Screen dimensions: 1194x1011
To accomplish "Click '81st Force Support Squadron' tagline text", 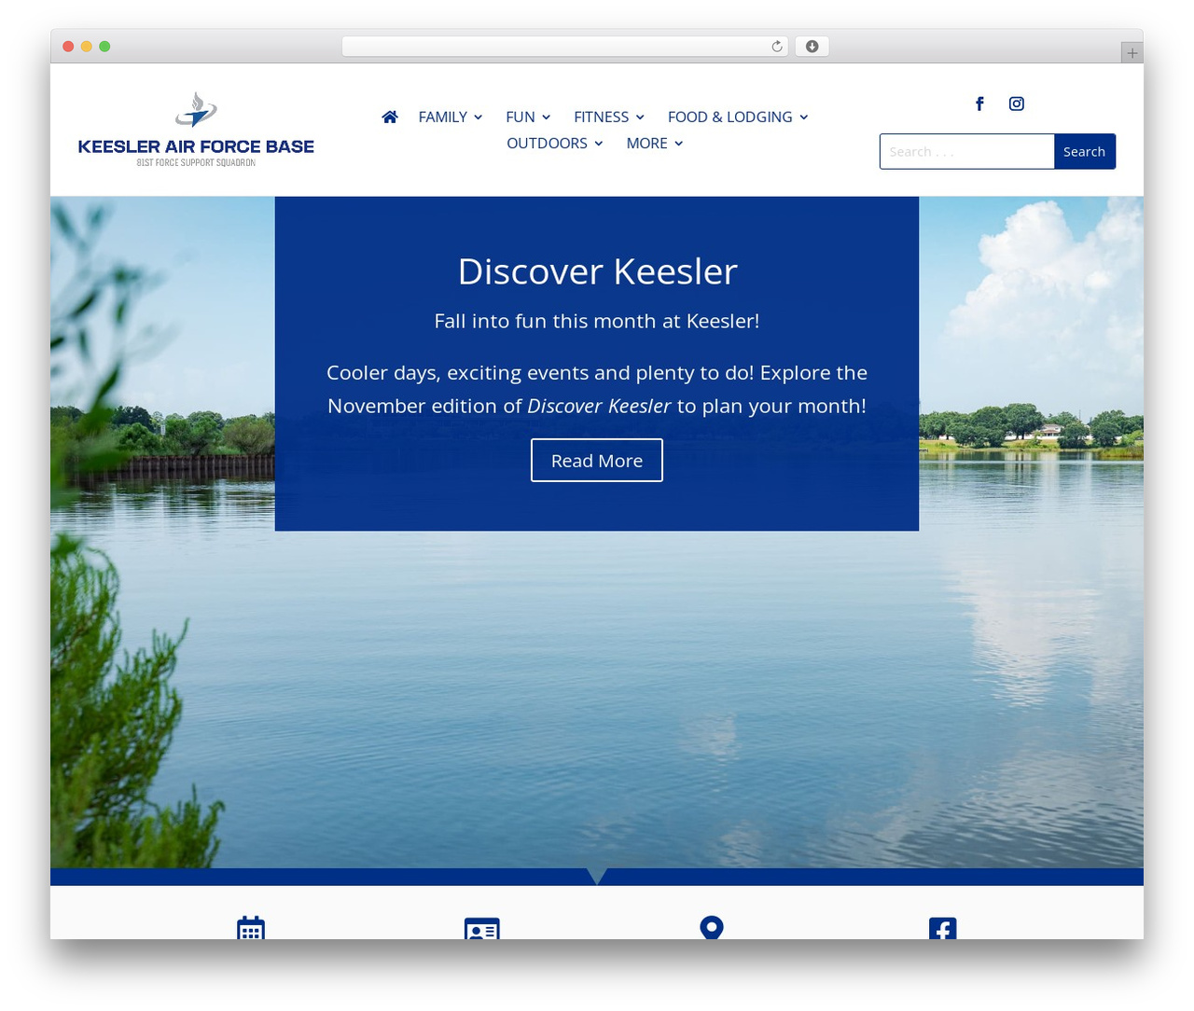I will [196, 162].
